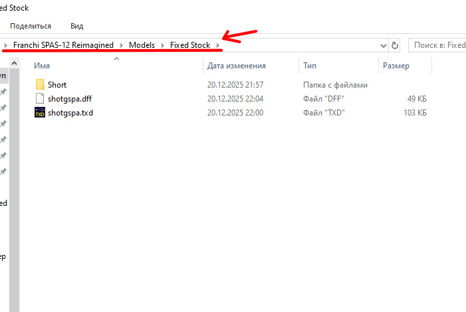466x312 pixels.
Task: Sort files by Тип column
Action: click(x=310, y=66)
